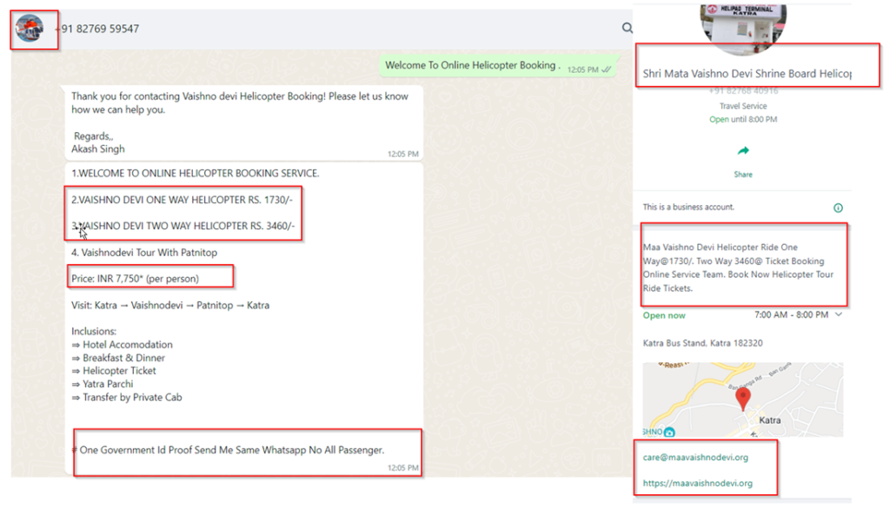
Task: Select the 'Maa Vaishno Devi Helicopter Ride' description
Action: pos(738,267)
